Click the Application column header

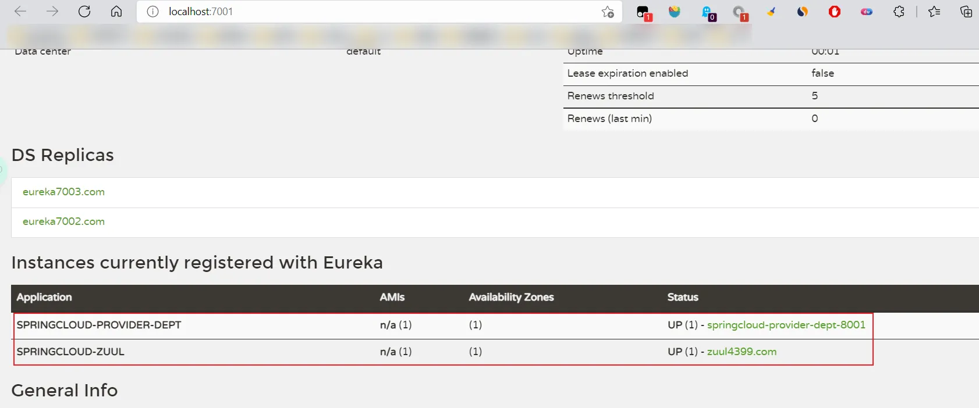coord(44,297)
